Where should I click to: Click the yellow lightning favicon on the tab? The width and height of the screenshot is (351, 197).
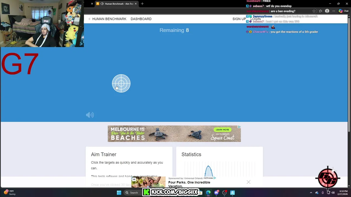click(x=98, y=4)
